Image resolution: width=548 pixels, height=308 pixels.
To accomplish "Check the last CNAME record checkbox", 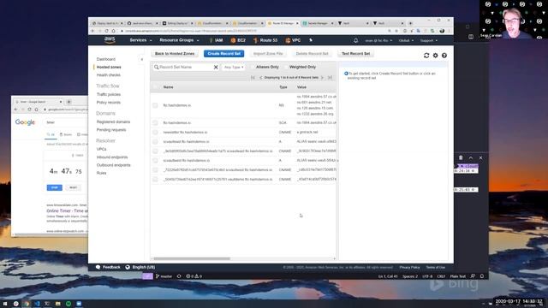I will [155, 179].
